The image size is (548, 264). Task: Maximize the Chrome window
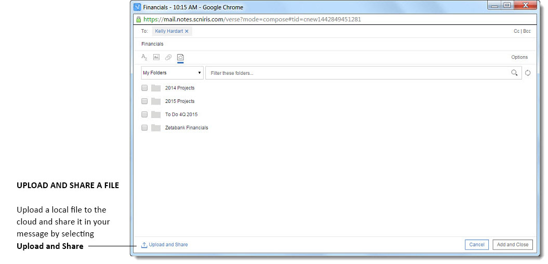click(x=507, y=5)
